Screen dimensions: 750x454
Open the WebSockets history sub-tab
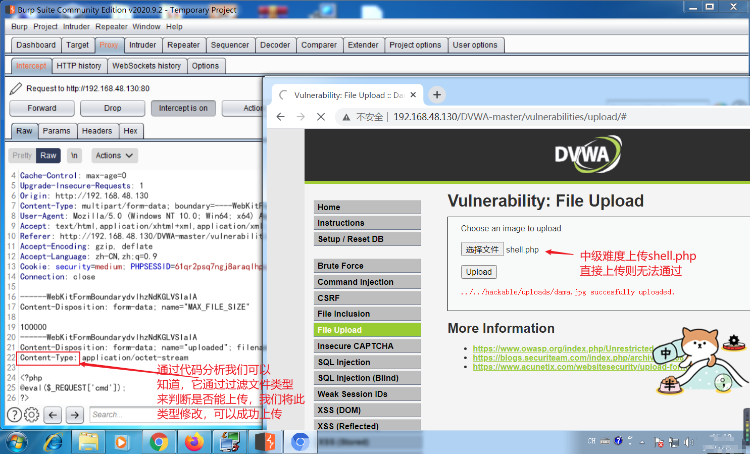pyautogui.click(x=146, y=66)
